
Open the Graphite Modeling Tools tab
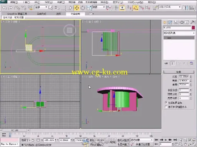(x=17, y=14)
